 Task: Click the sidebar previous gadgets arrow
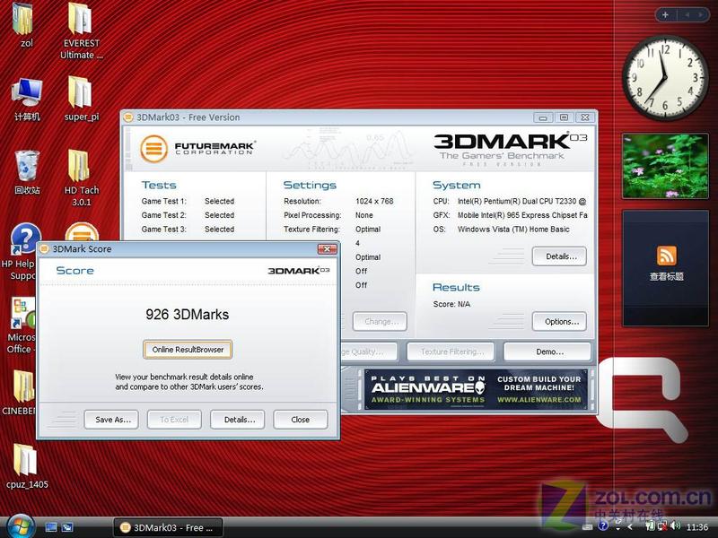687,14
